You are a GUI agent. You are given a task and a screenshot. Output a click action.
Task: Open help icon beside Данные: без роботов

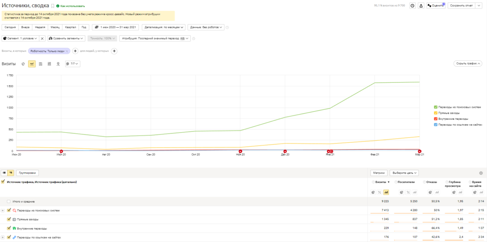(227, 27)
